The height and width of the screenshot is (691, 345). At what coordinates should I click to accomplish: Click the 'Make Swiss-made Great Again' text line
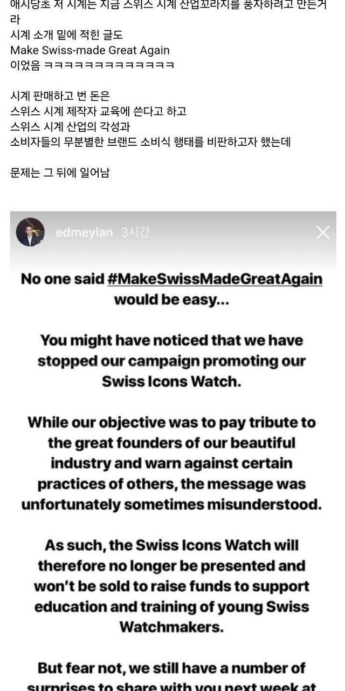click(90, 50)
